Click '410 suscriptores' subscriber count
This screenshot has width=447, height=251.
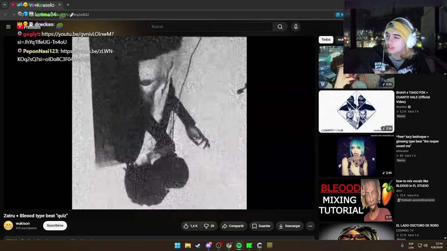click(26, 228)
